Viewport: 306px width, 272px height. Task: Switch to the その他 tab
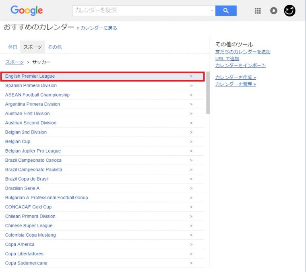click(55, 47)
